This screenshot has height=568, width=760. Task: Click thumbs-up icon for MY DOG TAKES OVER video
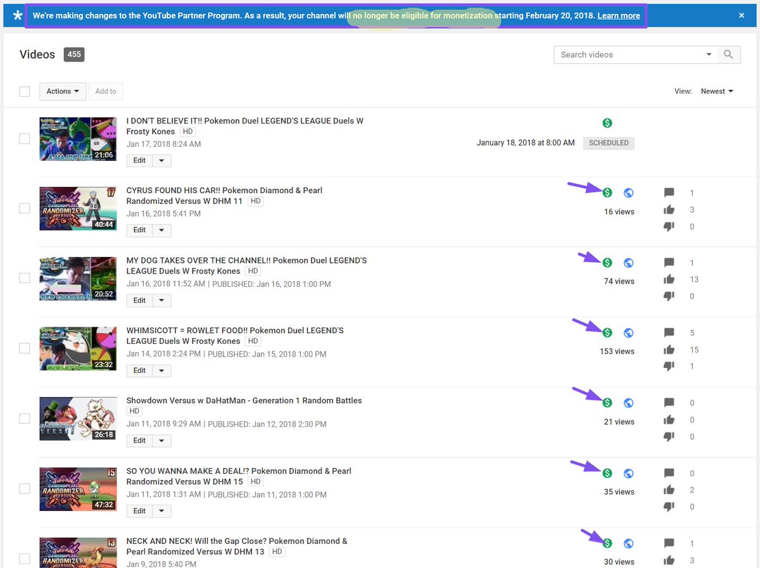[x=669, y=279]
